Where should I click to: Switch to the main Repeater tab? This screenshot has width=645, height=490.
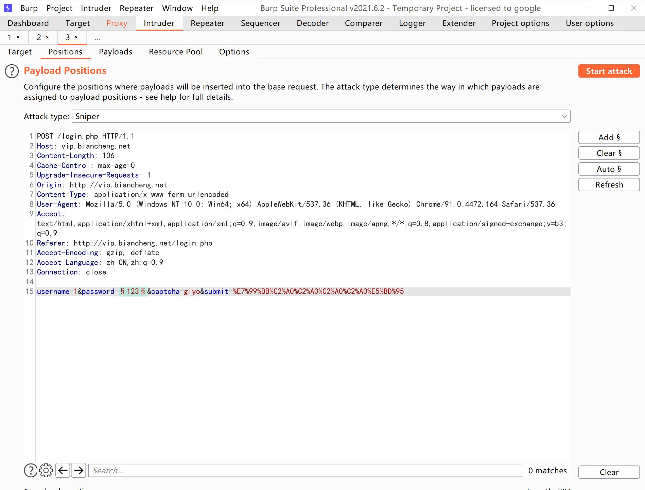208,23
